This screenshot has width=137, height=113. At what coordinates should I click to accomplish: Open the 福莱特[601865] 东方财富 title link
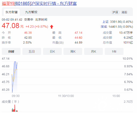tap(39, 4)
